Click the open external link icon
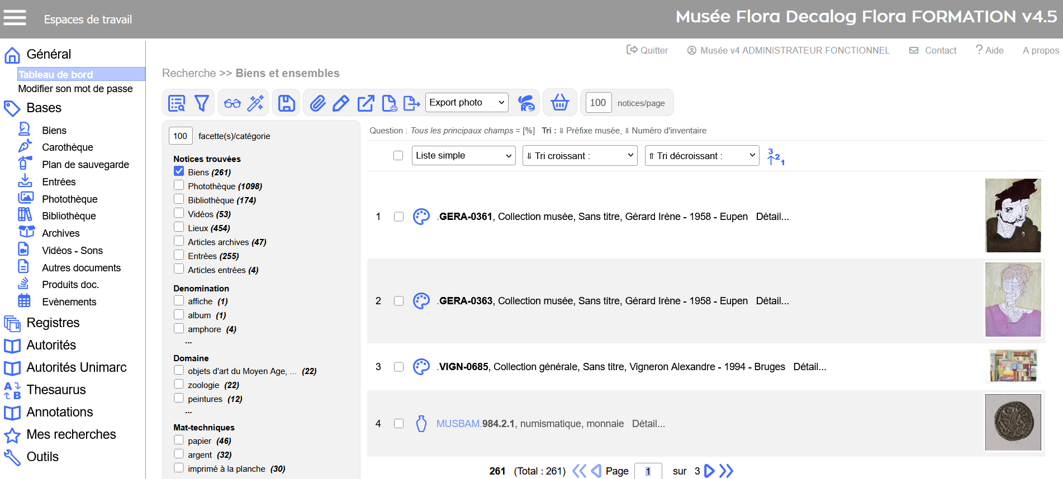 pos(366,103)
